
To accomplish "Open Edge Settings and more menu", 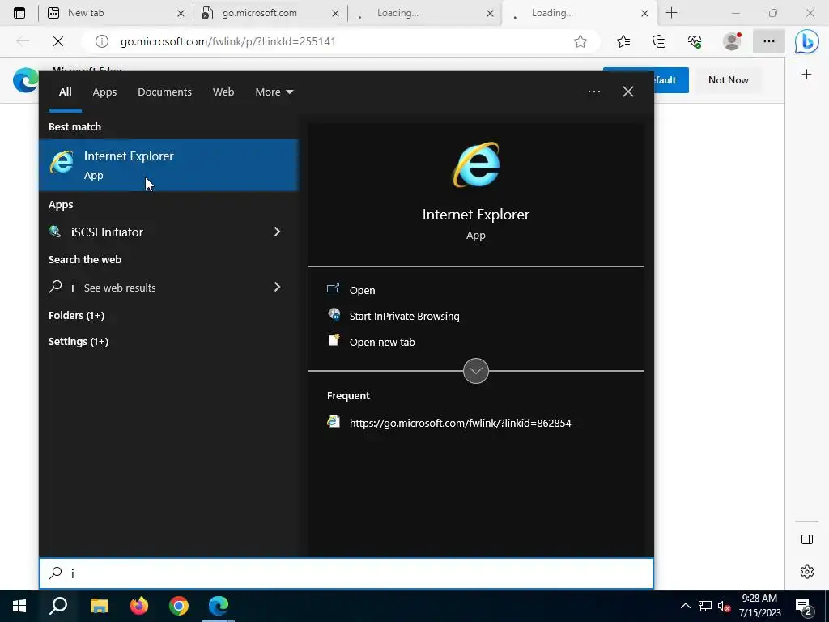I will click(x=769, y=41).
